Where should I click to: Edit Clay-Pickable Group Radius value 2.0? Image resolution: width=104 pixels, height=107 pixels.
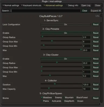click(86, 37)
